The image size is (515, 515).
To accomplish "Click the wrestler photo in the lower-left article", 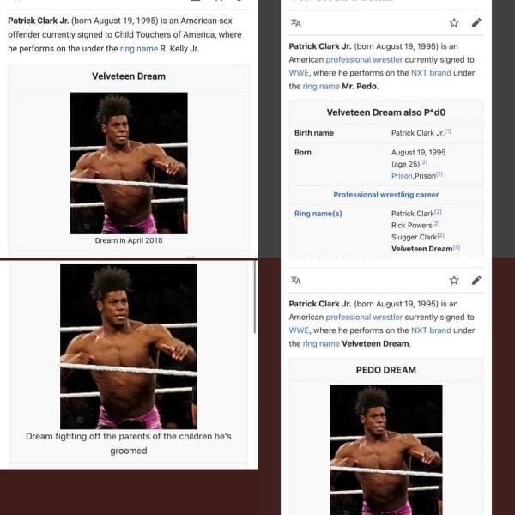I will 128,345.
